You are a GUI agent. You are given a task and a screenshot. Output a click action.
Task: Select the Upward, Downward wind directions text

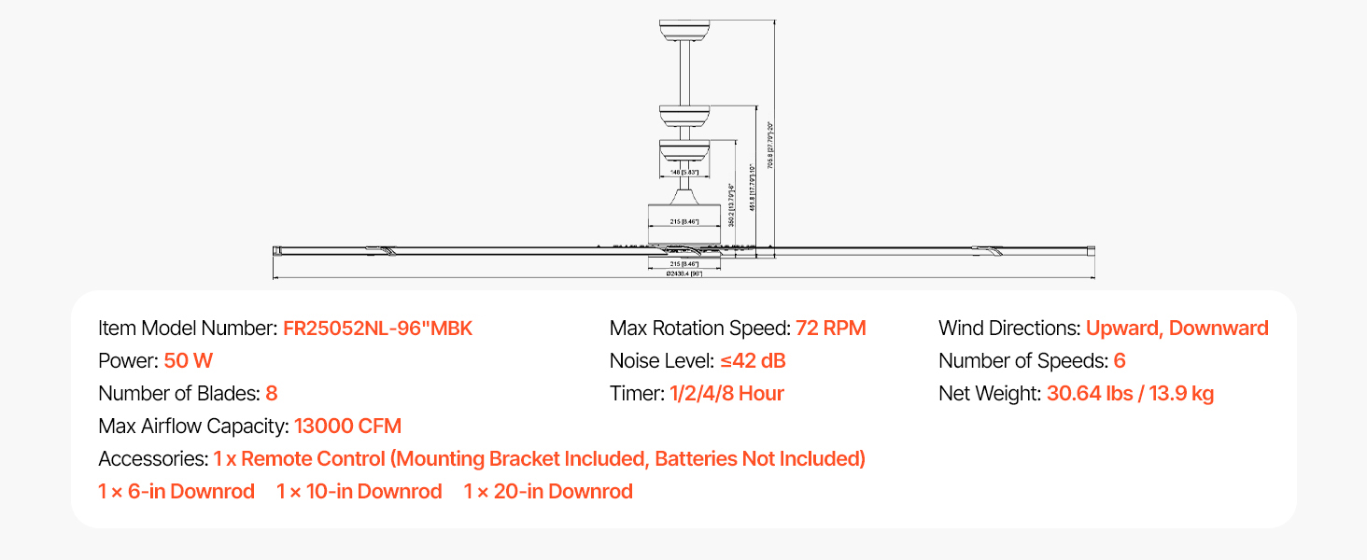coord(1177,329)
